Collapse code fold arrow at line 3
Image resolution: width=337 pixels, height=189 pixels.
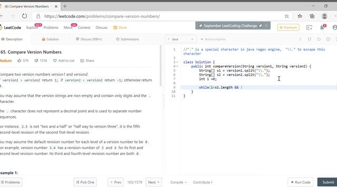click(177, 62)
